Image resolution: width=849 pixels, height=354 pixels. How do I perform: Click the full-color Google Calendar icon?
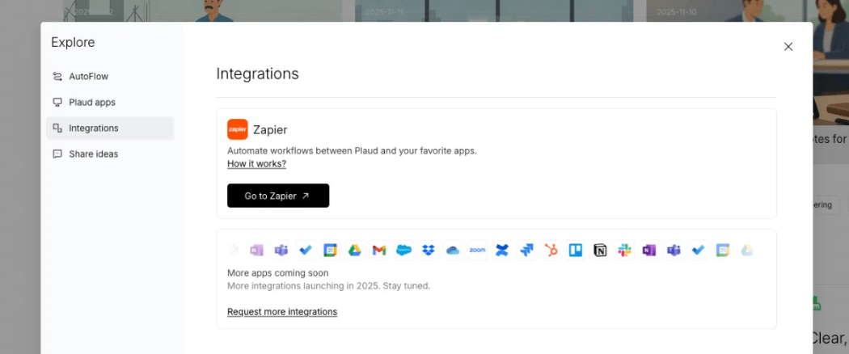click(x=330, y=250)
